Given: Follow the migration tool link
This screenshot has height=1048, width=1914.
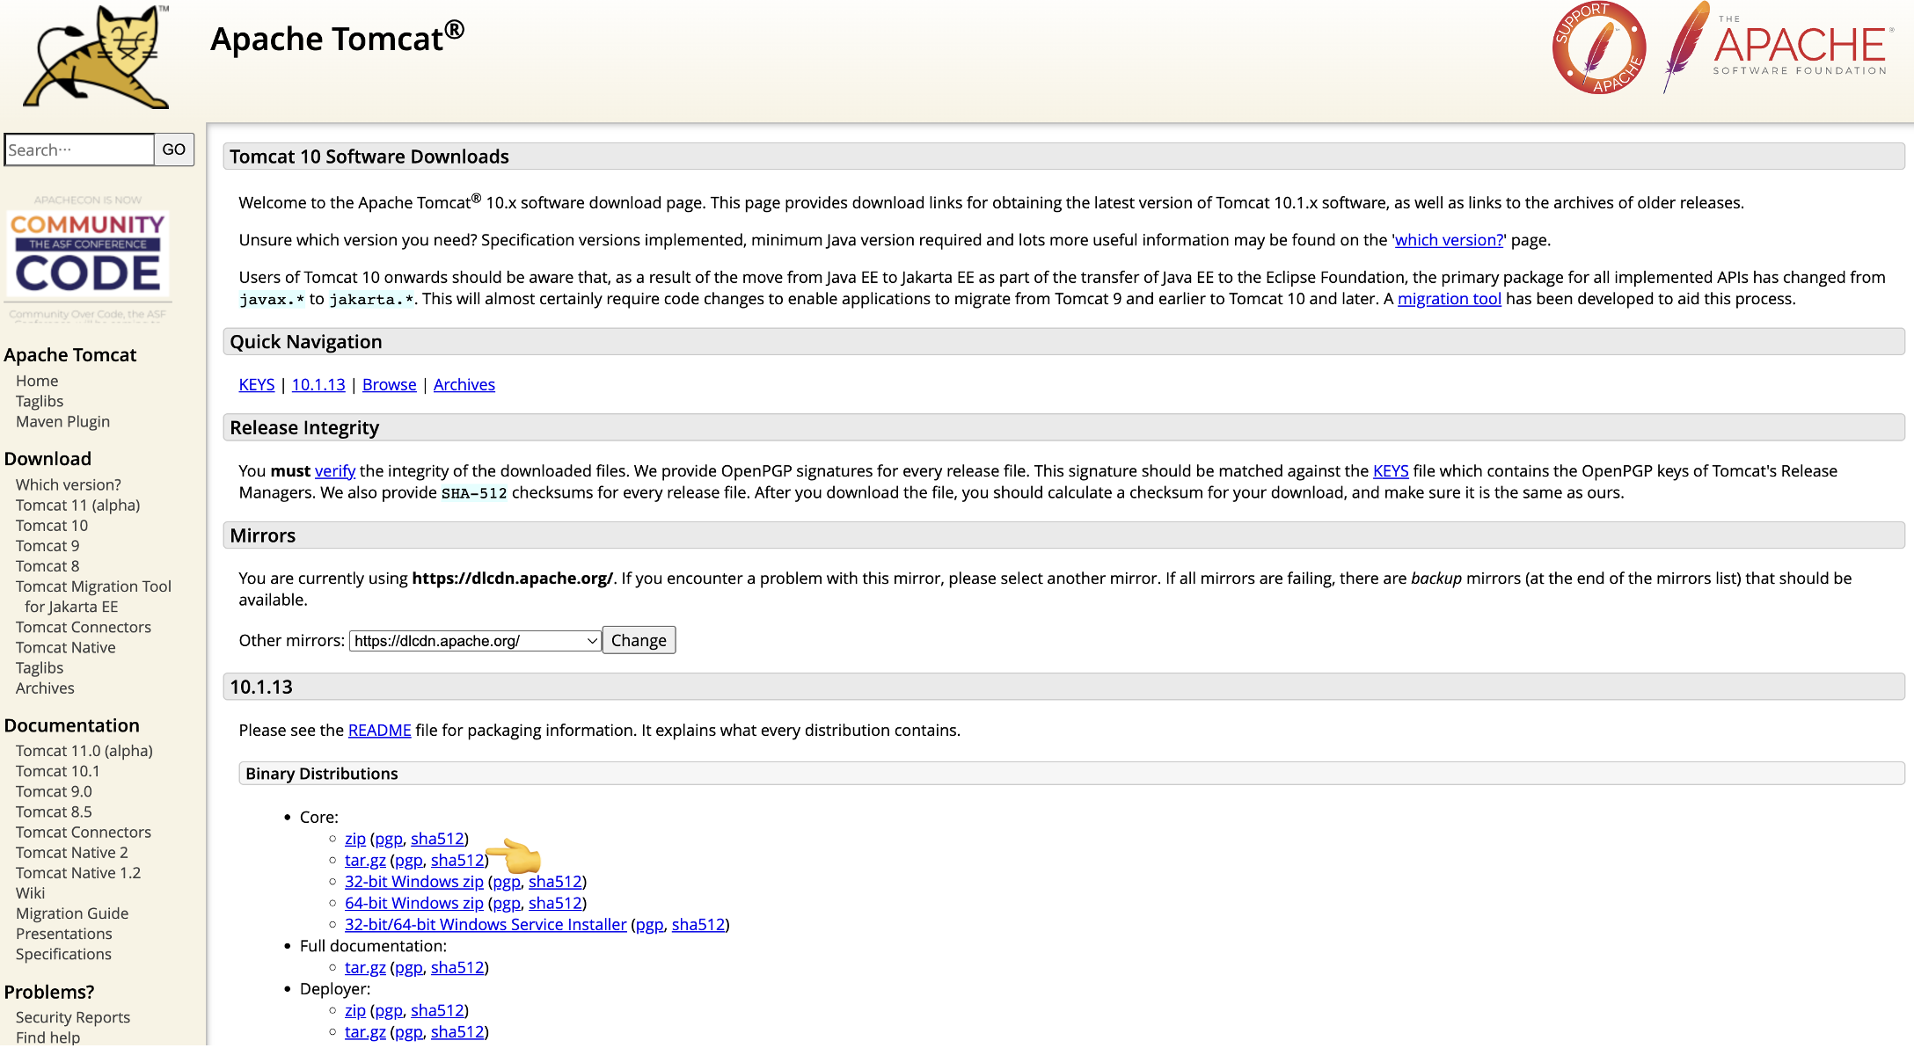Looking at the screenshot, I should point(1449,299).
